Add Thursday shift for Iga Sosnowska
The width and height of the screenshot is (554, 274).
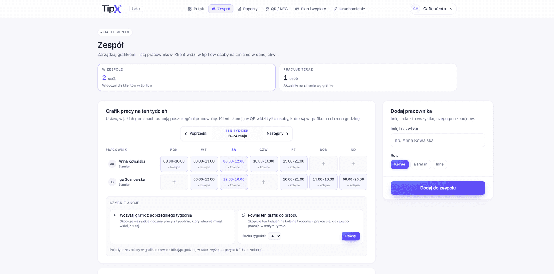(x=264, y=182)
